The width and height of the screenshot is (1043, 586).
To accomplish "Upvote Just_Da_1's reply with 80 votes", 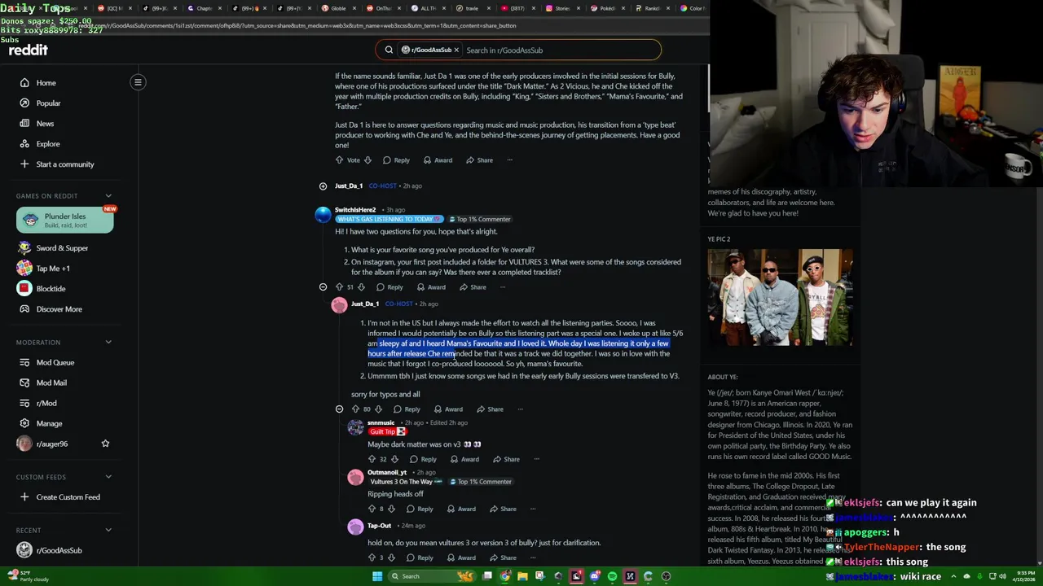I will click(355, 409).
